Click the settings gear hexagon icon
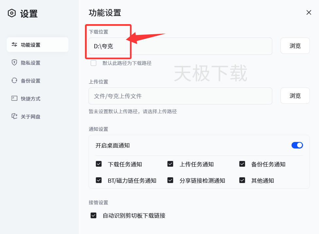The width and height of the screenshot is (319, 234). tap(12, 13)
